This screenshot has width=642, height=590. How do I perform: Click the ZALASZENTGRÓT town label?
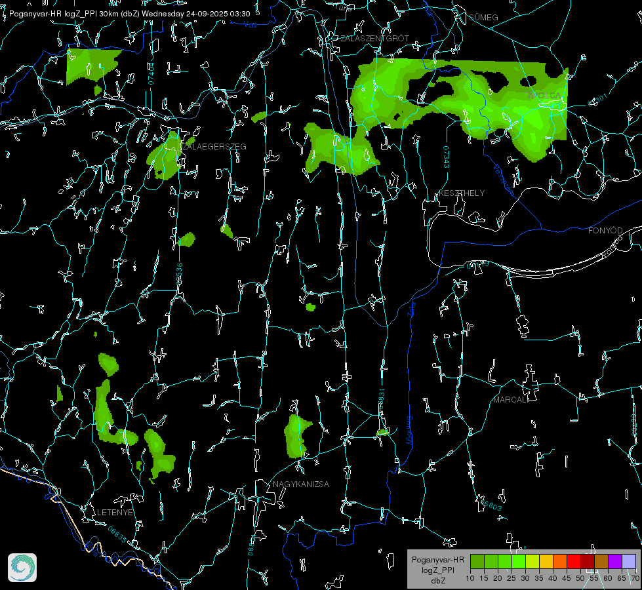(375, 38)
